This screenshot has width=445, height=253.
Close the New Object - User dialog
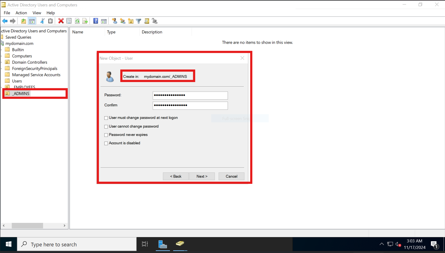(242, 58)
